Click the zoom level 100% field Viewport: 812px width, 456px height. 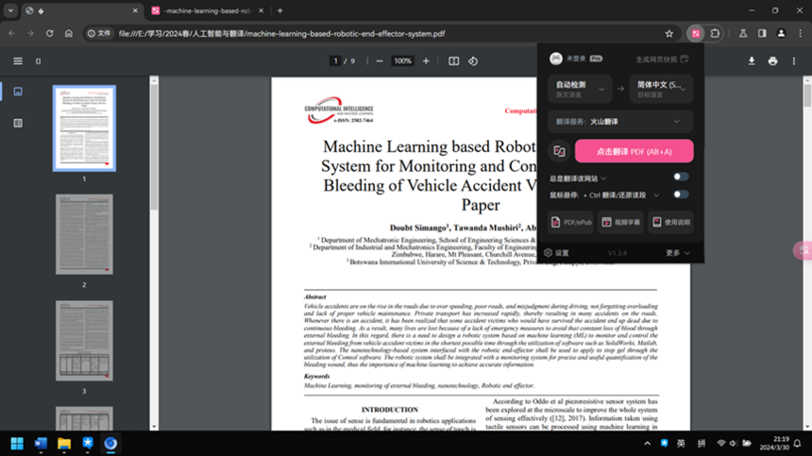click(402, 61)
